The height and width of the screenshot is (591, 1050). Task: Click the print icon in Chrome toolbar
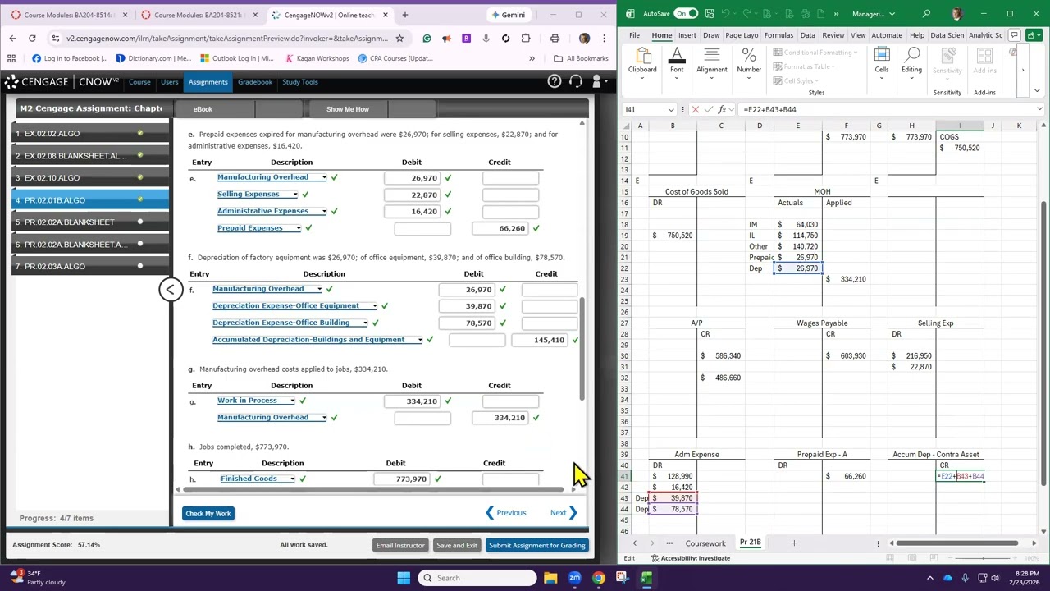(555, 38)
